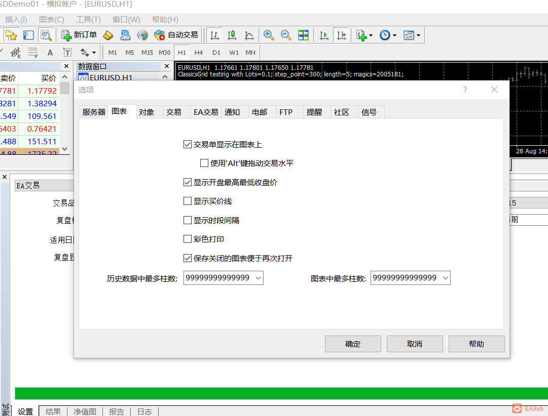The width and height of the screenshot is (548, 416).
Task: Click the cloud VPS hosting icon
Action: (x=125, y=35)
